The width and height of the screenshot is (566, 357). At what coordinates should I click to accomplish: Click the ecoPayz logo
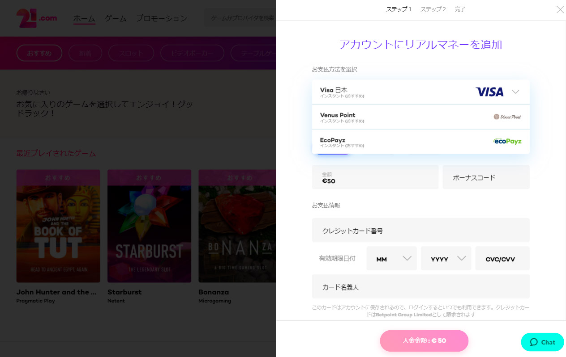(507, 141)
